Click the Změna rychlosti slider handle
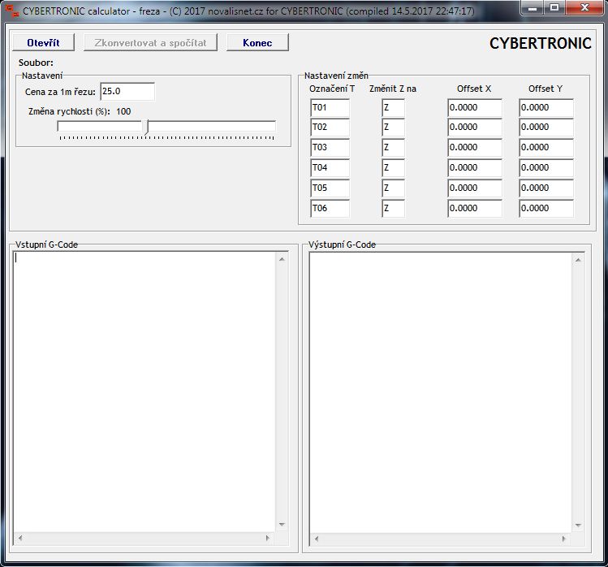This screenshot has width=608, height=567. tap(146, 128)
